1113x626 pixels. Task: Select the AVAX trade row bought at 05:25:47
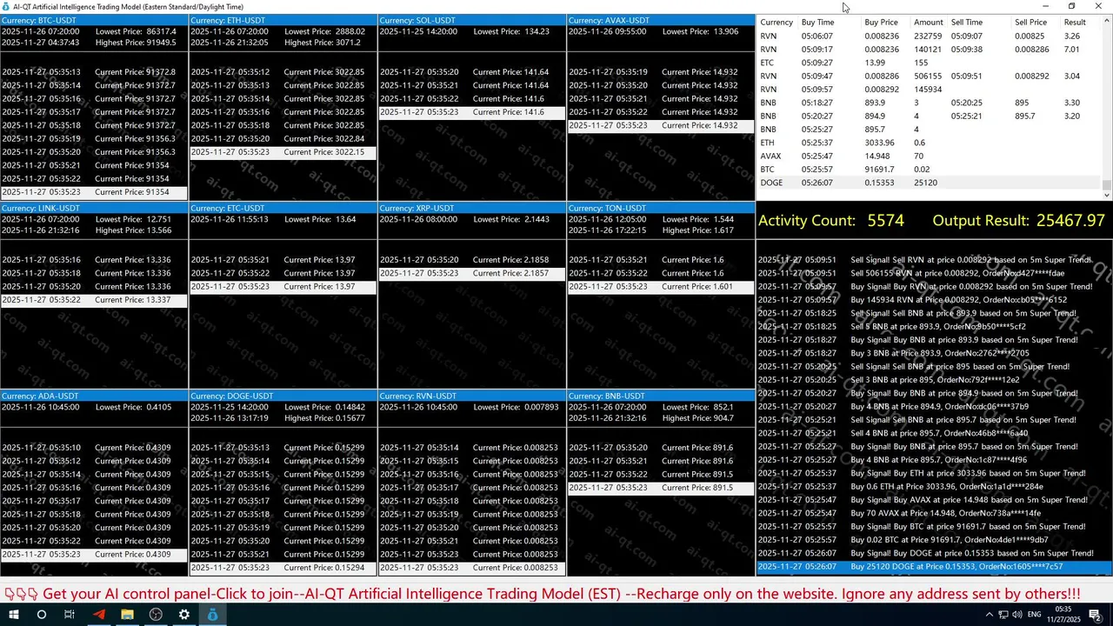pyautogui.click(x=930, y=156)
